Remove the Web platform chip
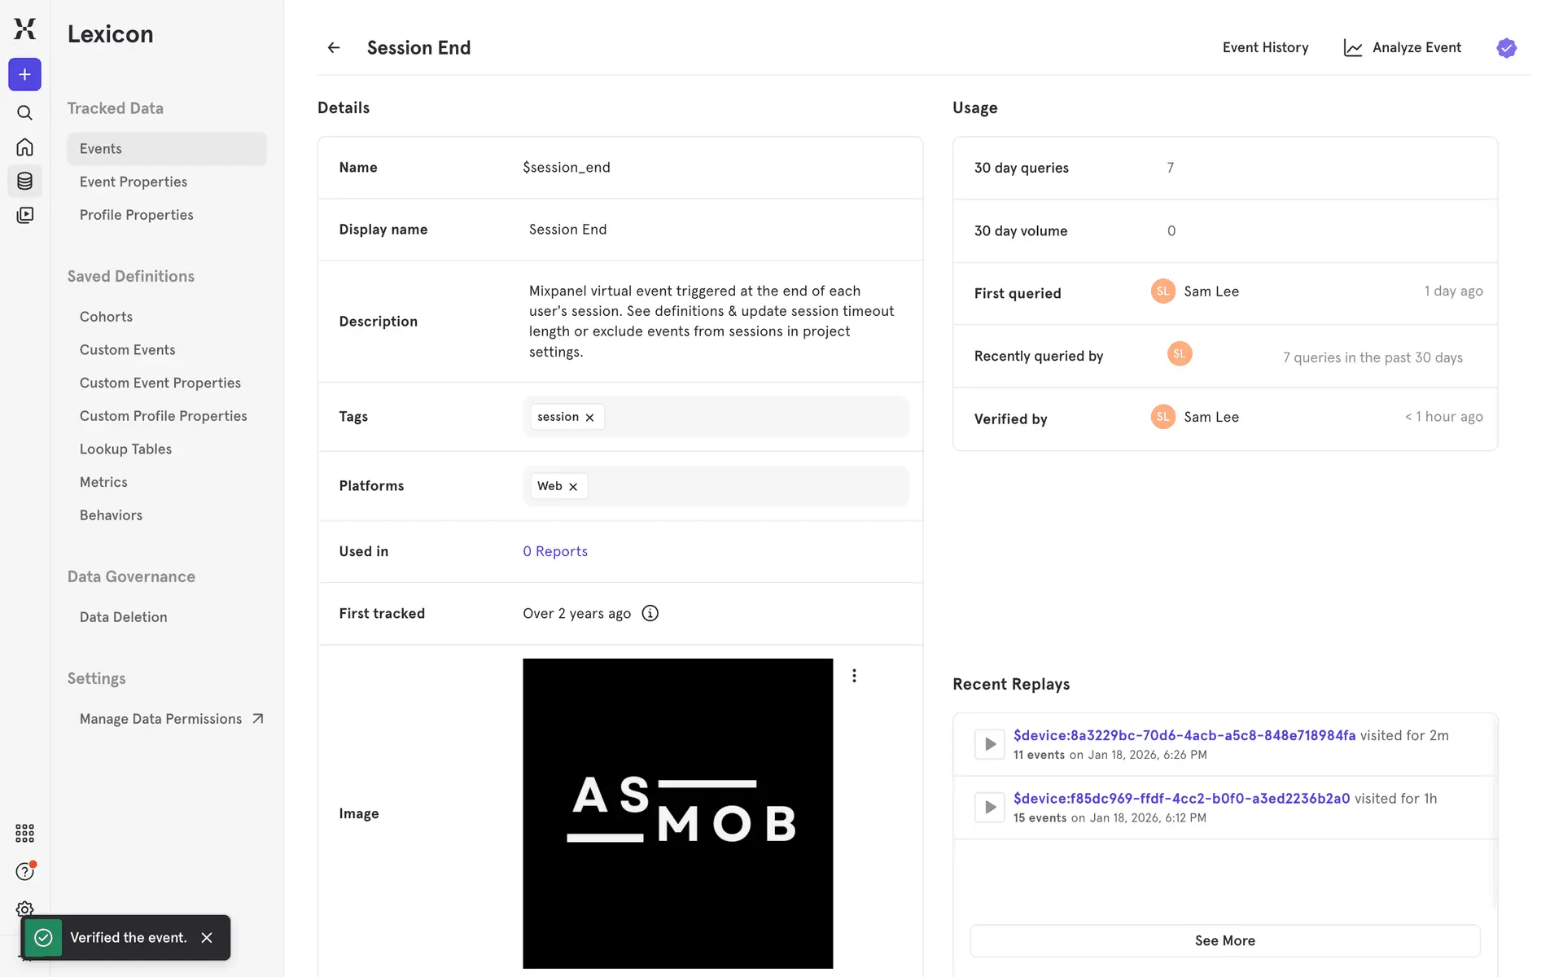 573,487
